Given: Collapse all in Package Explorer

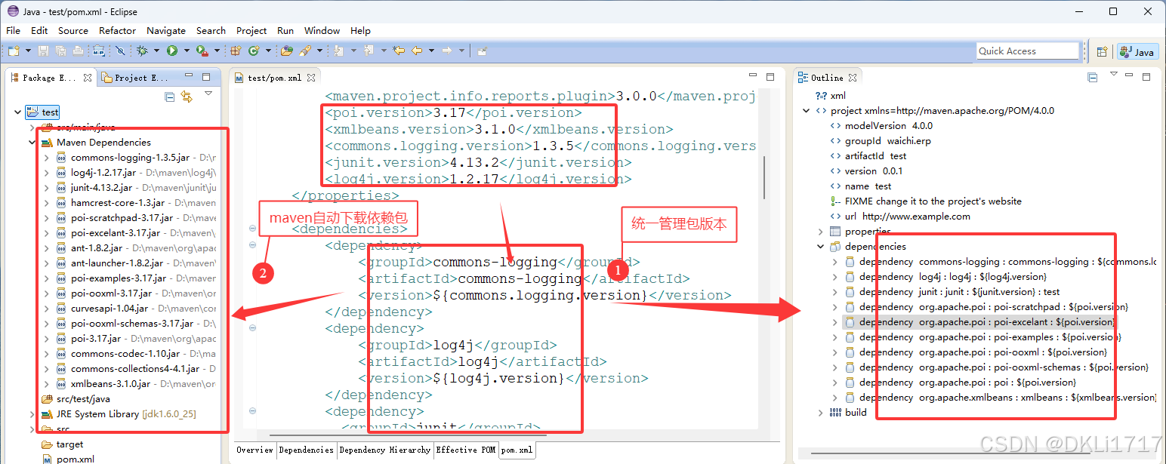Looking at the screenshot, I should tap(170, 96).
